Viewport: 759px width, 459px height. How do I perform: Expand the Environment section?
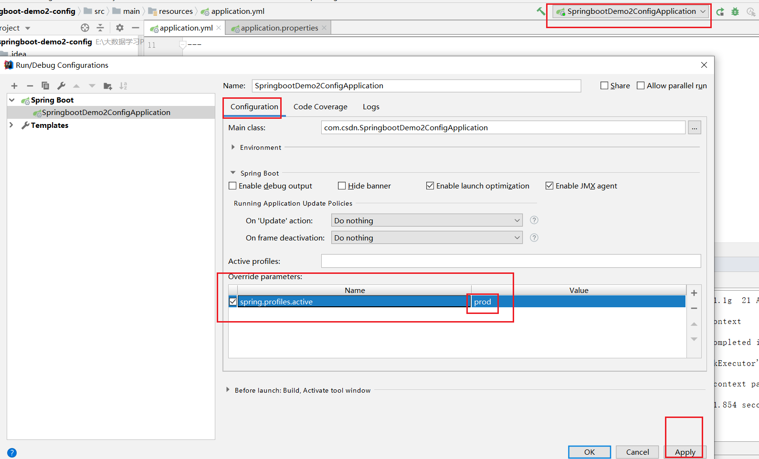[233, 147]
